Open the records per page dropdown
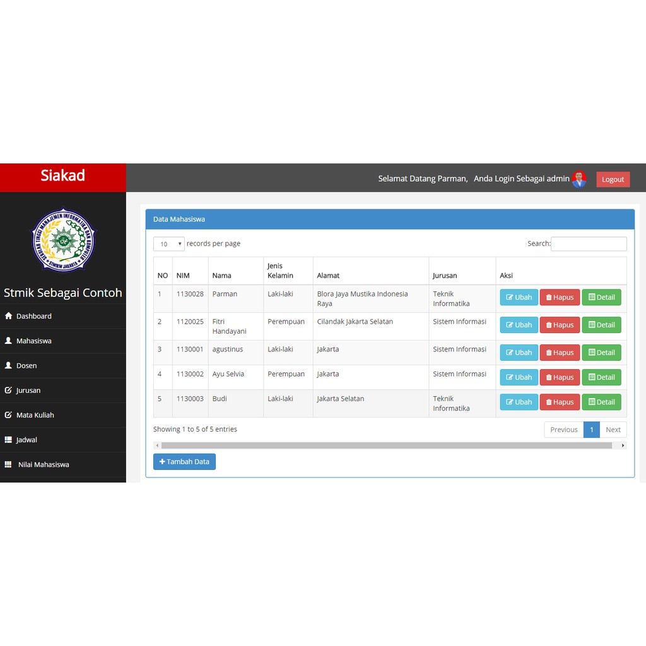 (168, 244)
